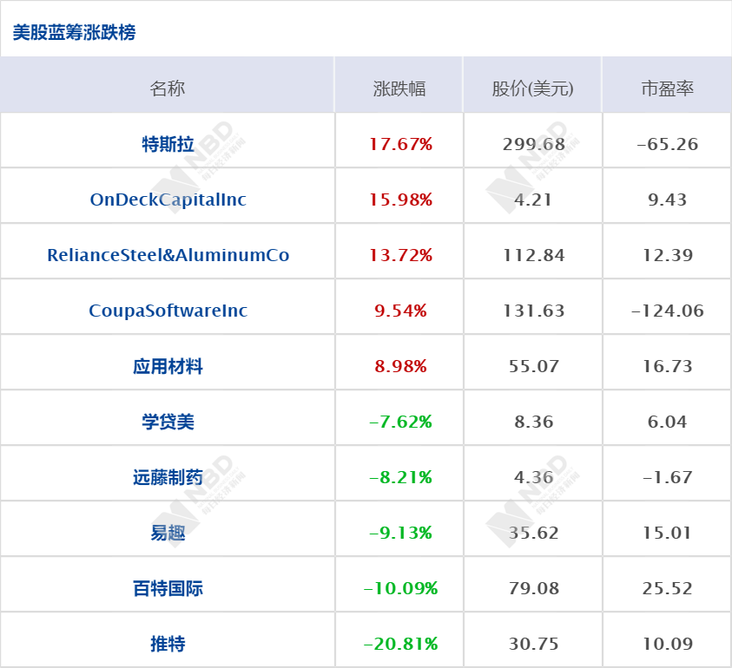
Task: Select the 8.98% change value
Action: 400,366
